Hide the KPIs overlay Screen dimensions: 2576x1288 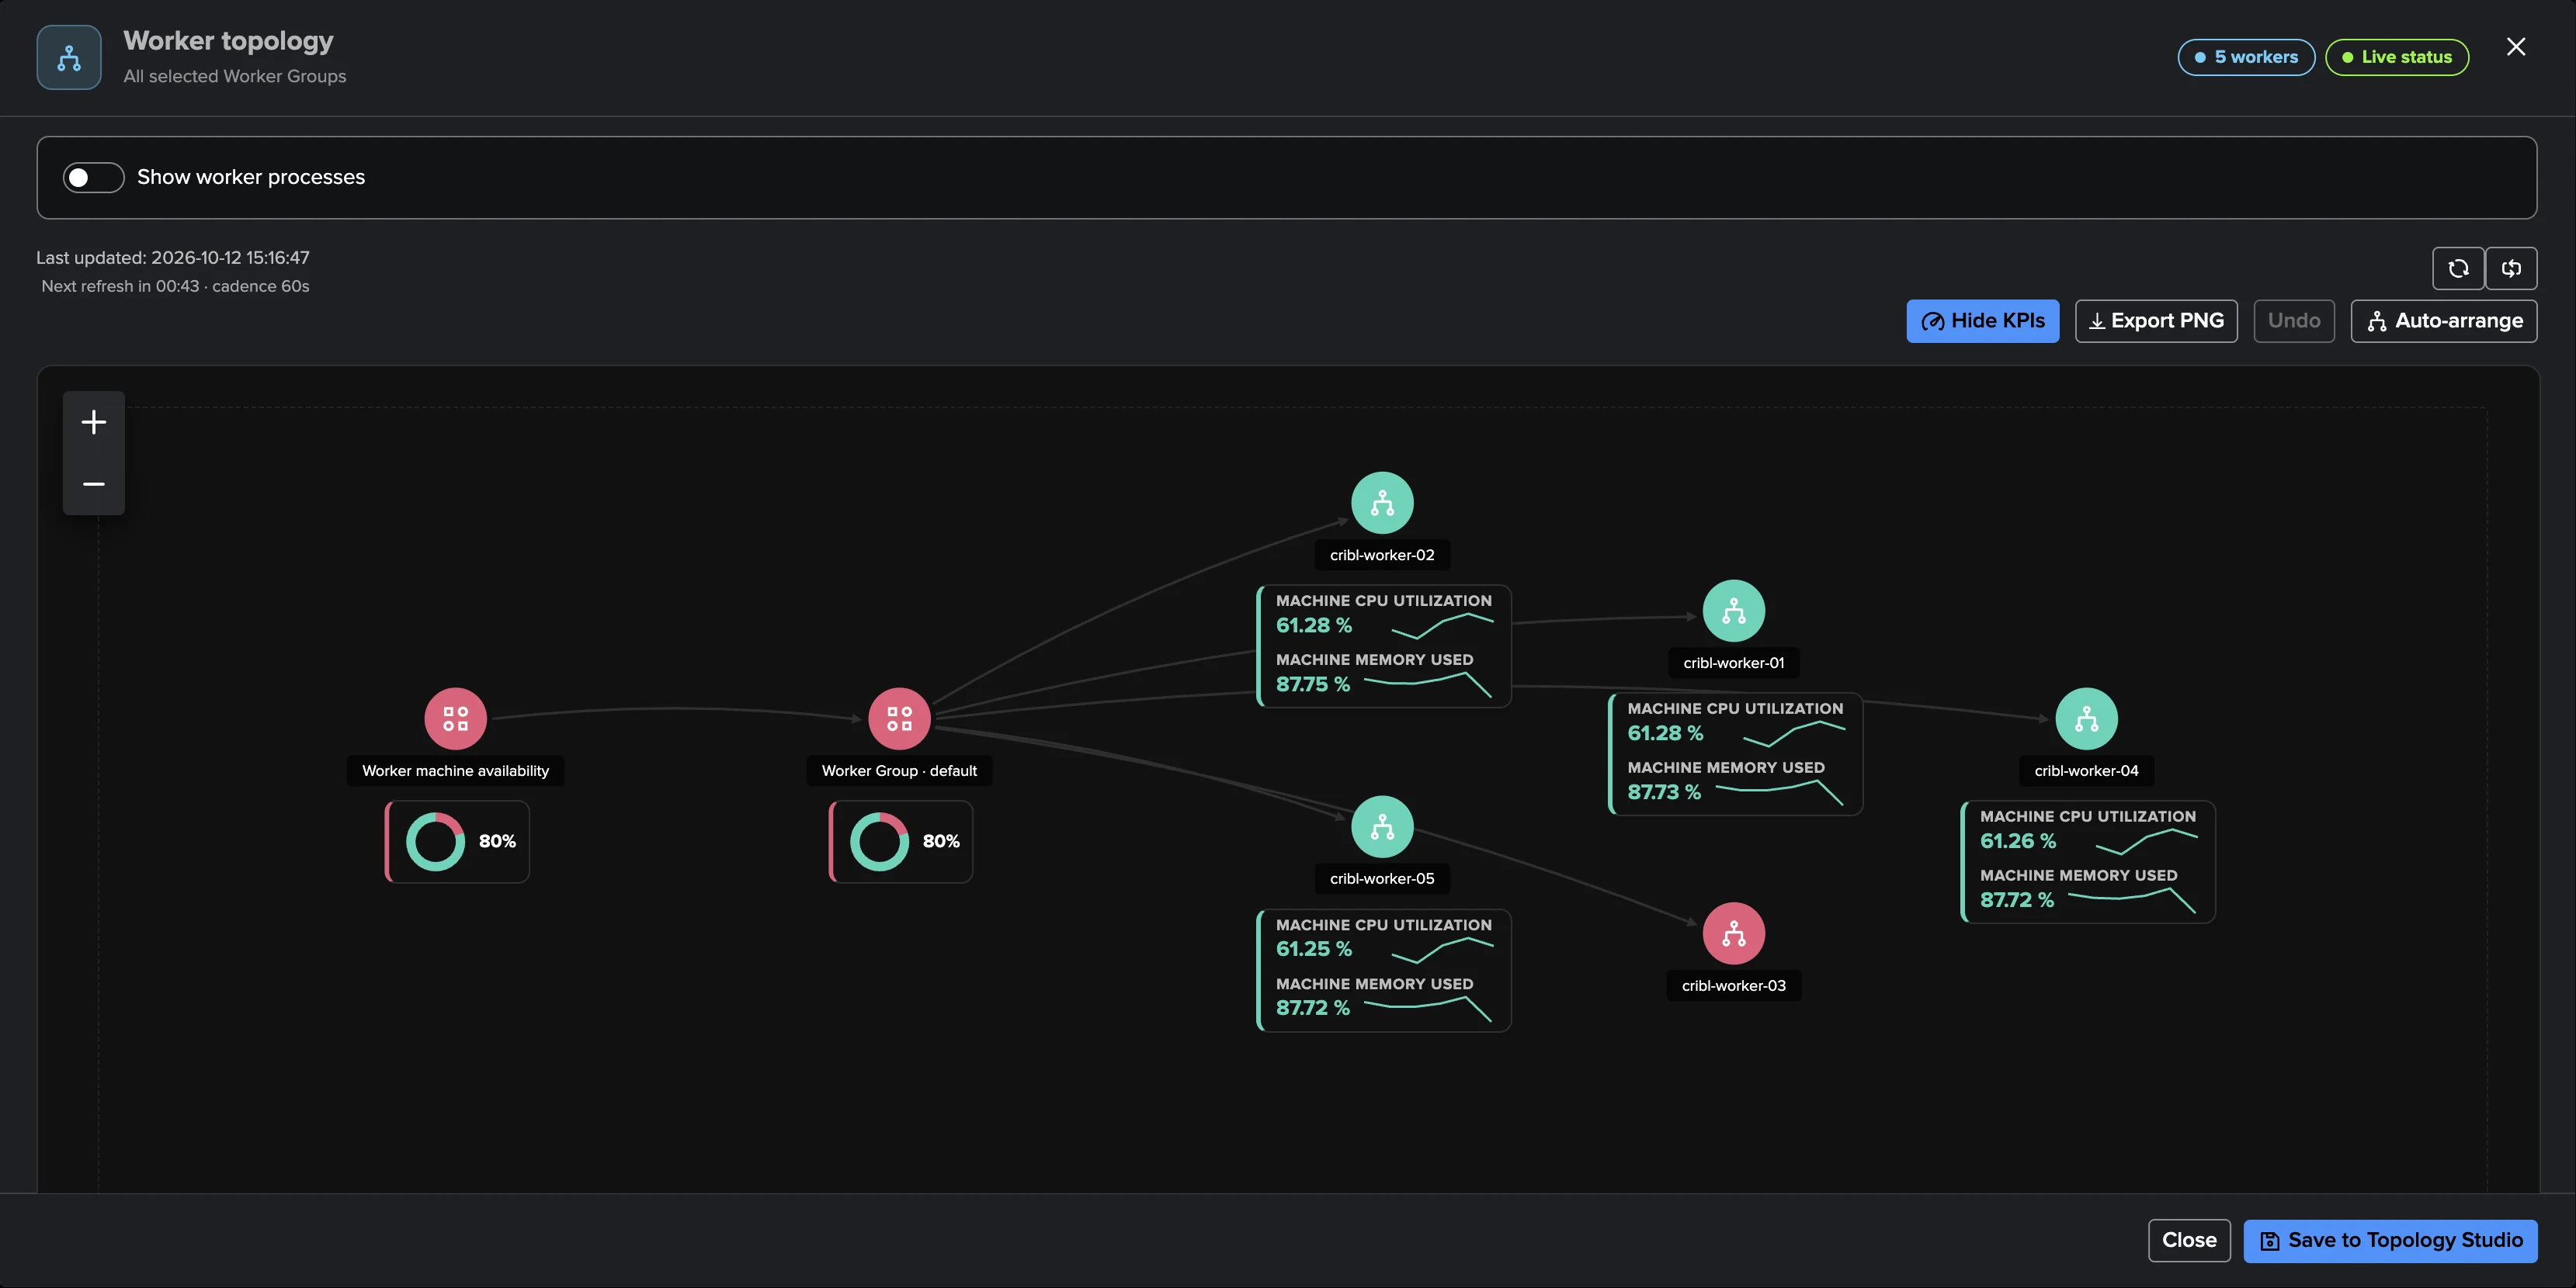point(1982,320)
